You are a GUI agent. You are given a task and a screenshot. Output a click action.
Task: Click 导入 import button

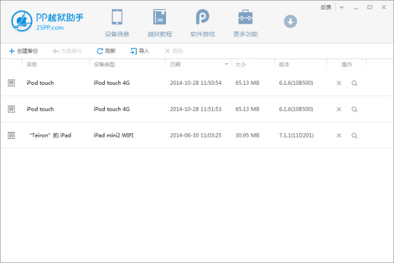click(140, 51)
